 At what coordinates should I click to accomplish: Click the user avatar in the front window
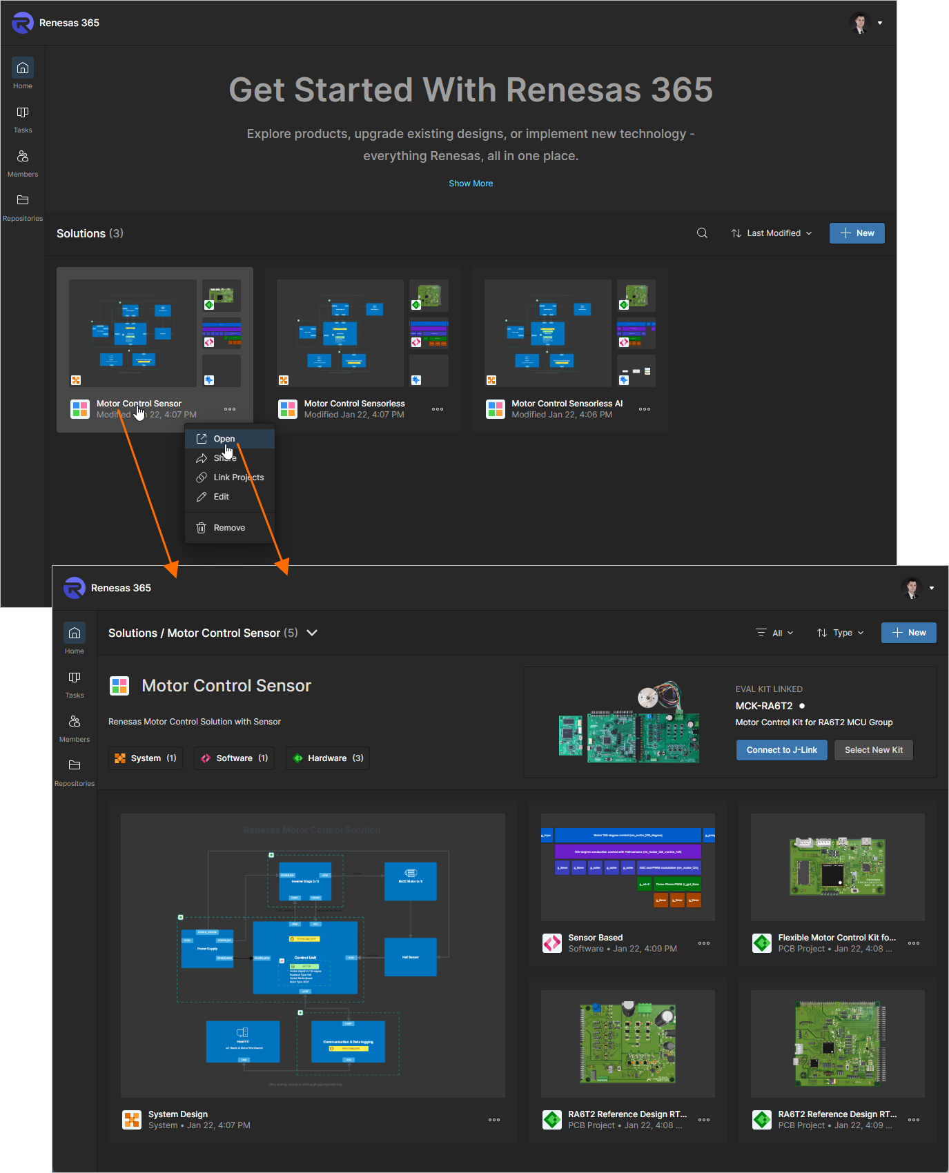(x=912, y=588)
